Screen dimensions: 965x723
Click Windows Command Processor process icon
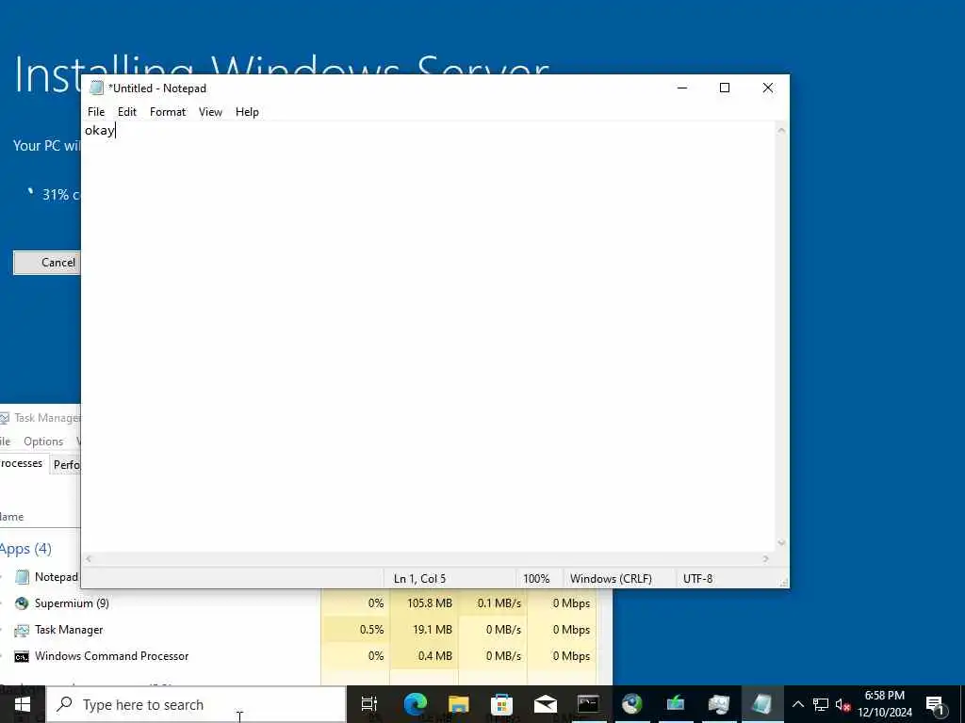pos(22,656)
